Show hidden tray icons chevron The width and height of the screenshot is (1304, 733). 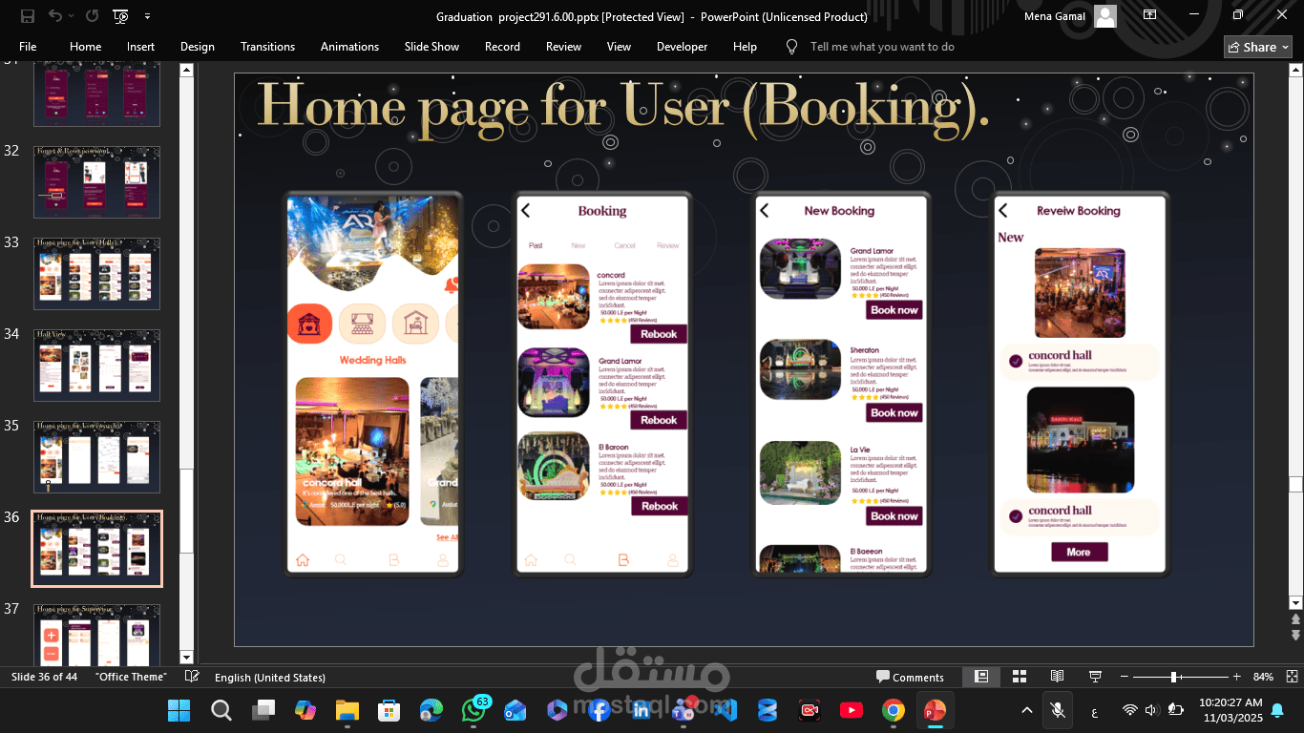(x=1027, y=710)
